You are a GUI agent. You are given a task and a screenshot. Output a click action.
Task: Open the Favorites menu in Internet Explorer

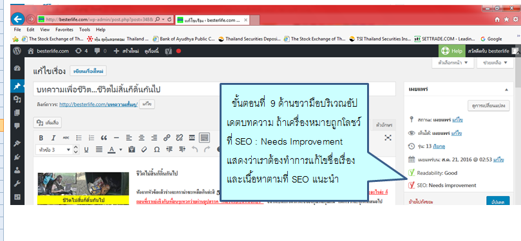click(x=64, y=30)
